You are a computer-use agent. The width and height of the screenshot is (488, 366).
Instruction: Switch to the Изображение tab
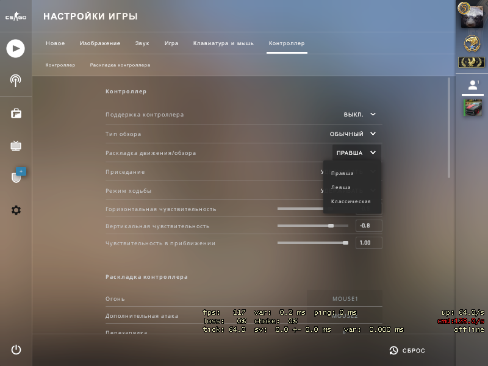[x=100, y=43]
